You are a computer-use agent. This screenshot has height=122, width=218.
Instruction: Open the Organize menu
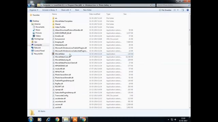[x=34, y=10]
